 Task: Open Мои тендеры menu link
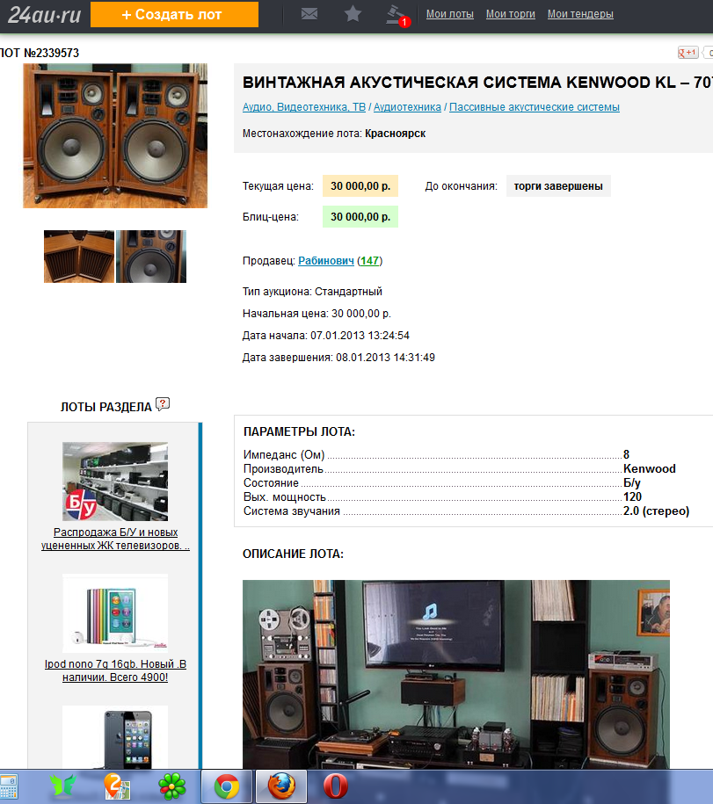point(580,14)
